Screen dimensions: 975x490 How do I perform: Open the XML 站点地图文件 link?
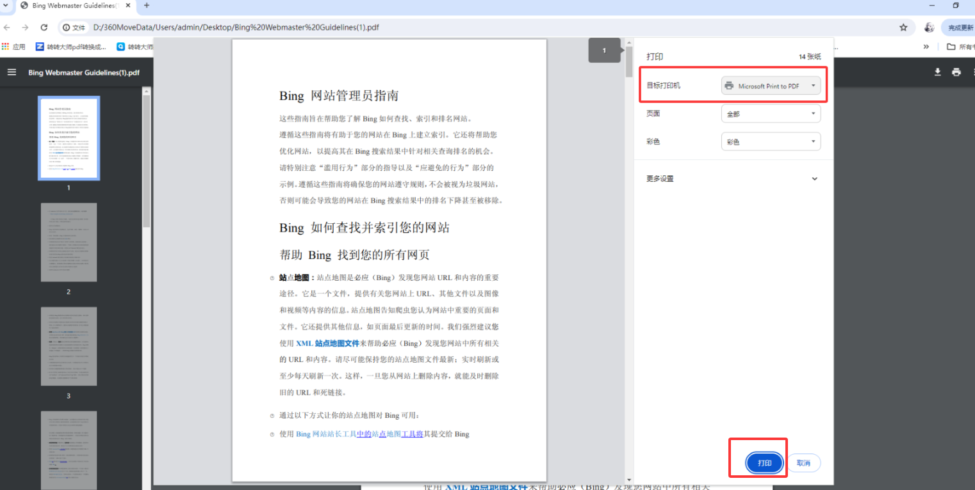(x=327, y=343)
